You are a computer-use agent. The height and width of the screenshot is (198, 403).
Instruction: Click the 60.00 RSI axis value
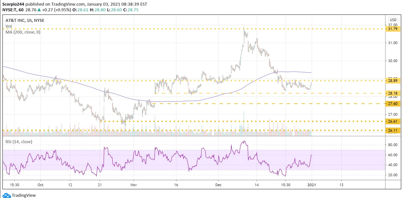click(x=393, y=155)
